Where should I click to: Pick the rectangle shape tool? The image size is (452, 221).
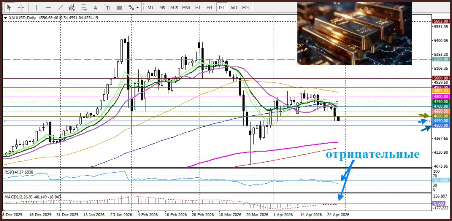coord(120,8)
